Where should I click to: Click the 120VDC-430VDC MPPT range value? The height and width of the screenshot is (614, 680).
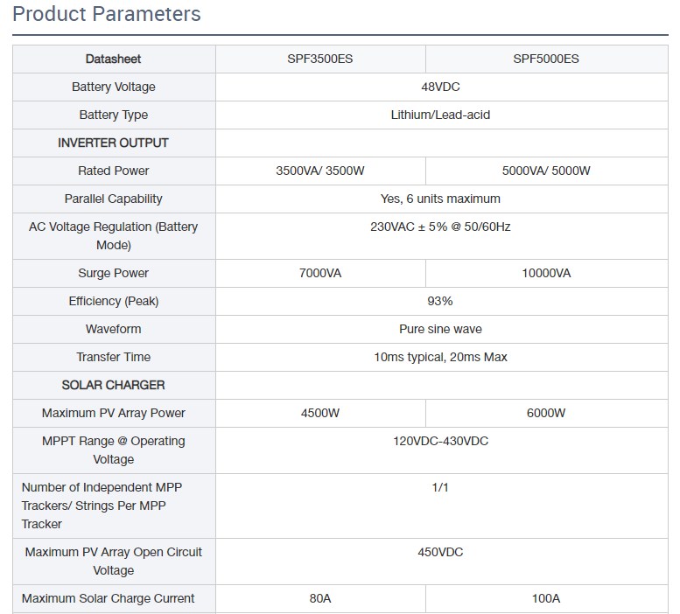(440, 441)
